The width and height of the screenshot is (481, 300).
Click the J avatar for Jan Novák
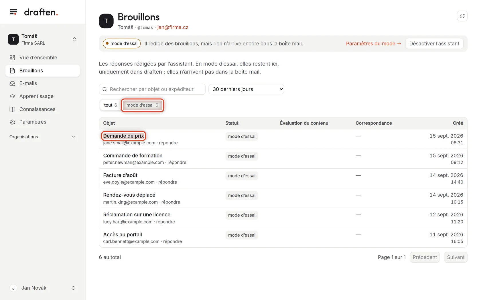pos(13,288)
